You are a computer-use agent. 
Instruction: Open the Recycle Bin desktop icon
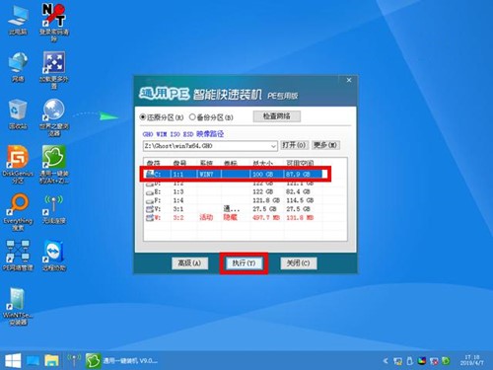18,114
